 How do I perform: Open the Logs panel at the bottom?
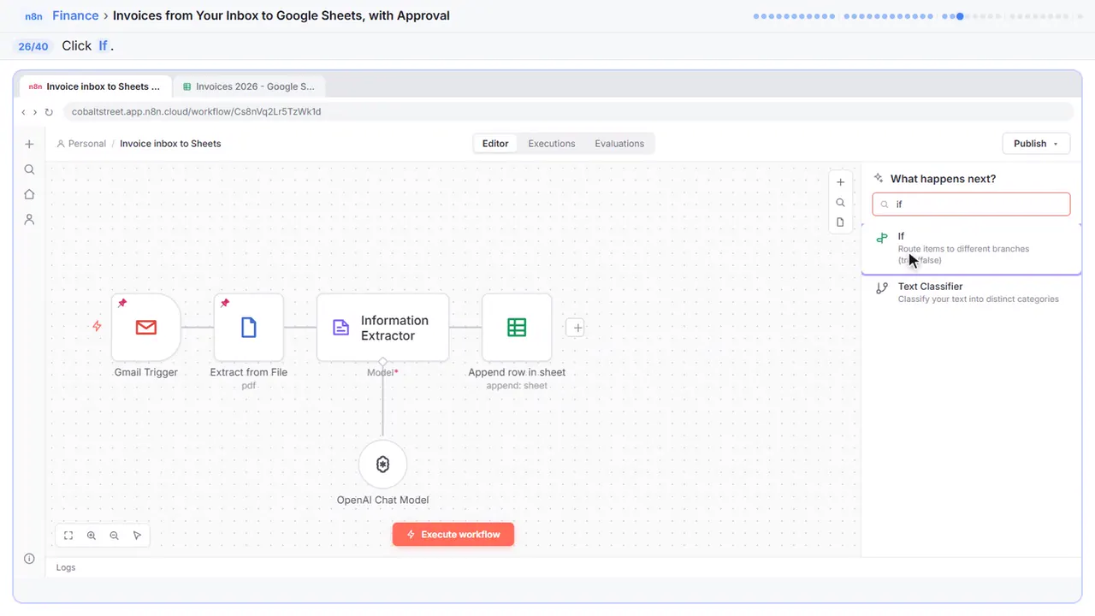pos(66,567)
